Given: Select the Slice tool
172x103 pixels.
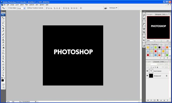Looking at the screenshot, I should [3, 31].
